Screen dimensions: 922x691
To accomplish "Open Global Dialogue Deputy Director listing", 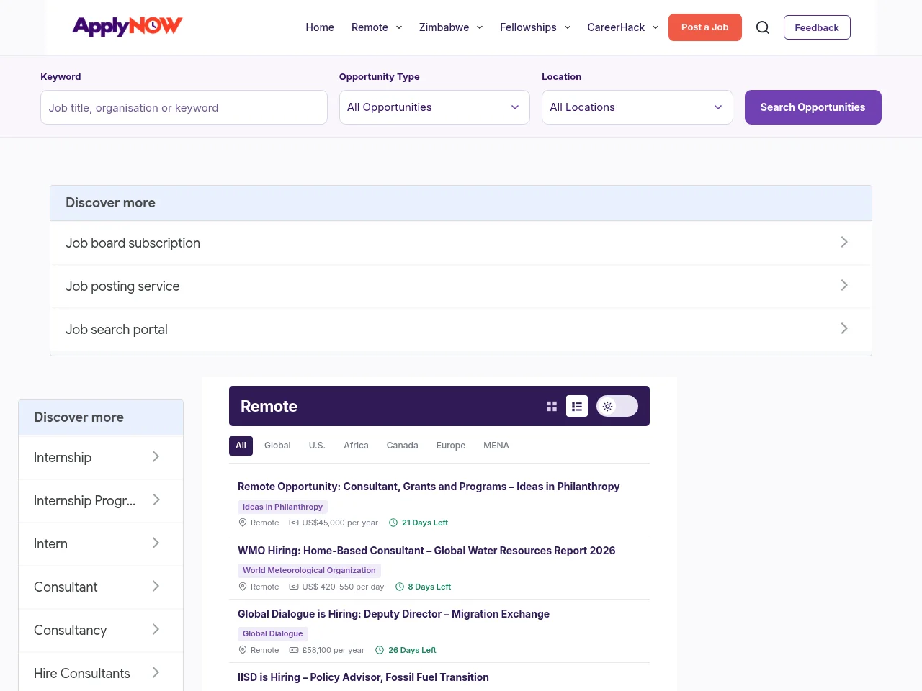I will (393, 614).
